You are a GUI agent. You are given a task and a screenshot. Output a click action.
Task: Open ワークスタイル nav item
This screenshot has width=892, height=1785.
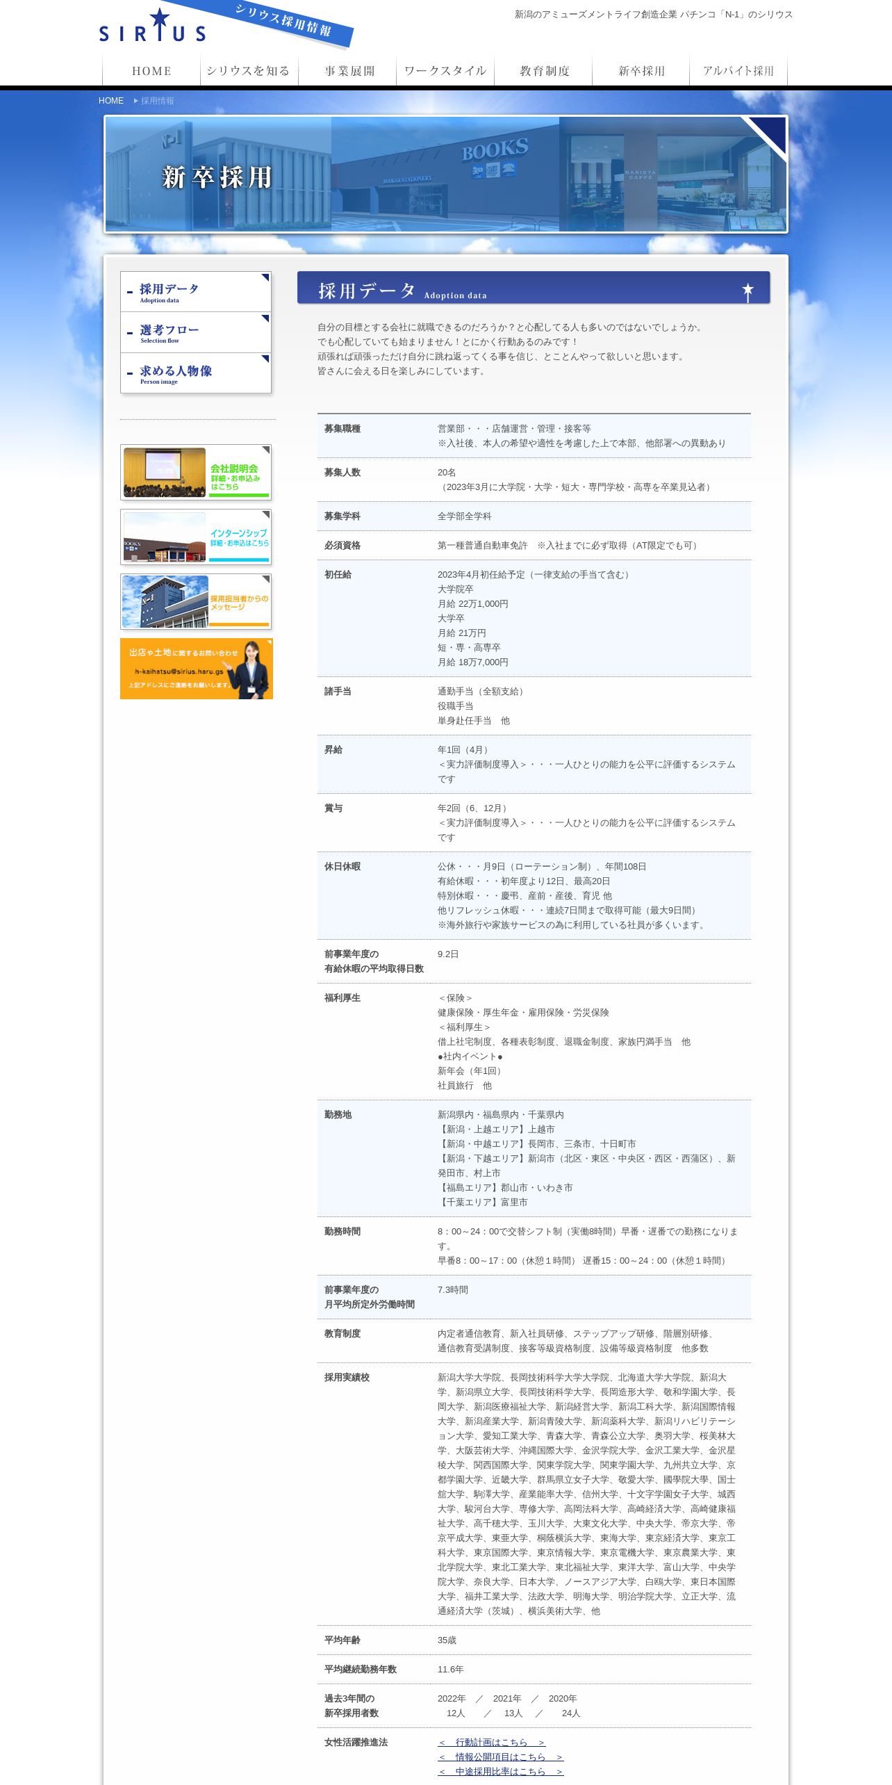coord(445,71)
